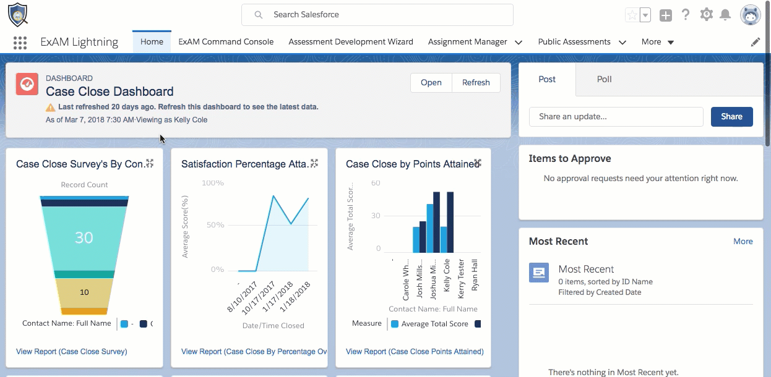Open the help question mark icon
The height and width of the screenshot is (377, 771).
(686, 15)
